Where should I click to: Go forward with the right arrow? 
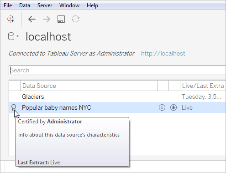47,19
